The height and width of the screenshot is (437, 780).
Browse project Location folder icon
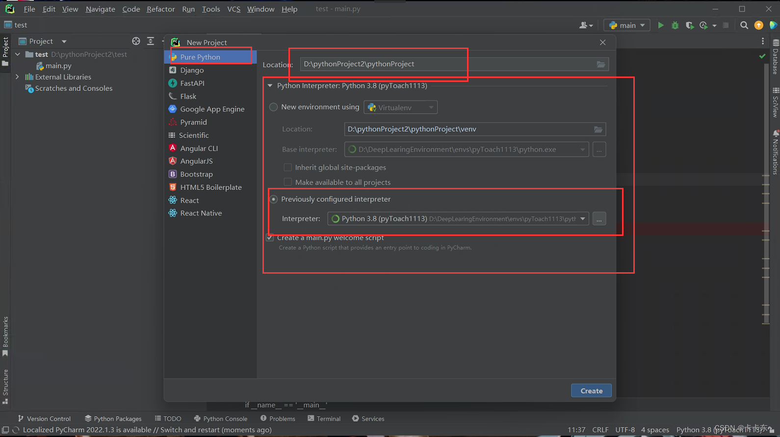(x=600, y=64)
